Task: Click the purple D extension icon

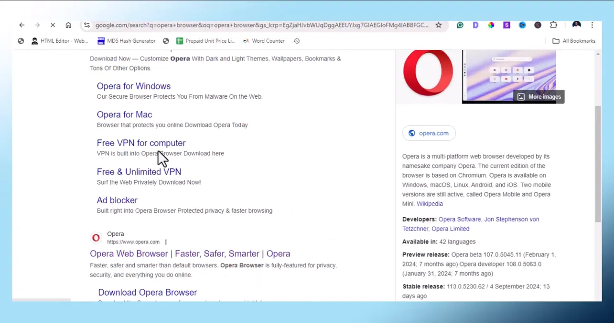Action: point(475,25)
